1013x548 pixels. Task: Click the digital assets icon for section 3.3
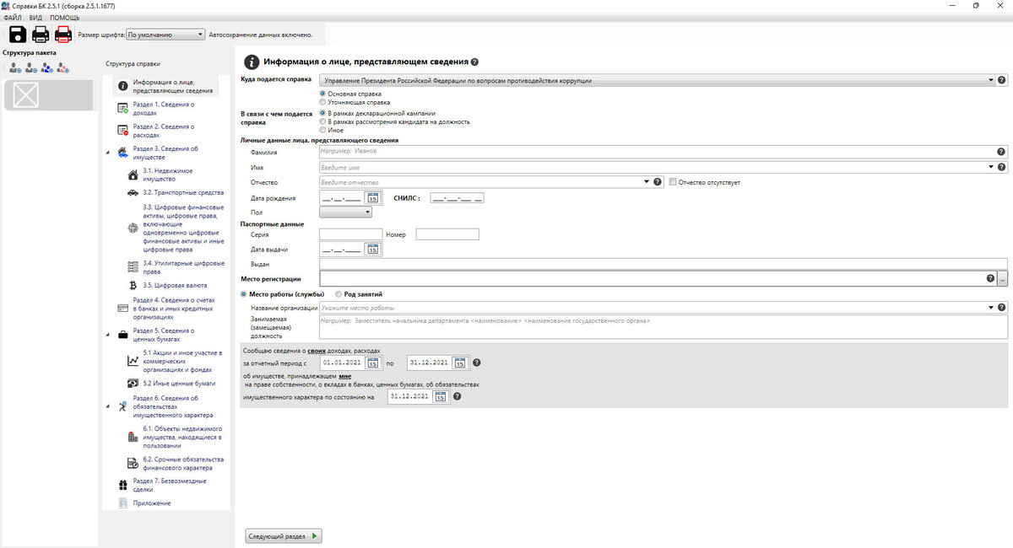point(133,228)
